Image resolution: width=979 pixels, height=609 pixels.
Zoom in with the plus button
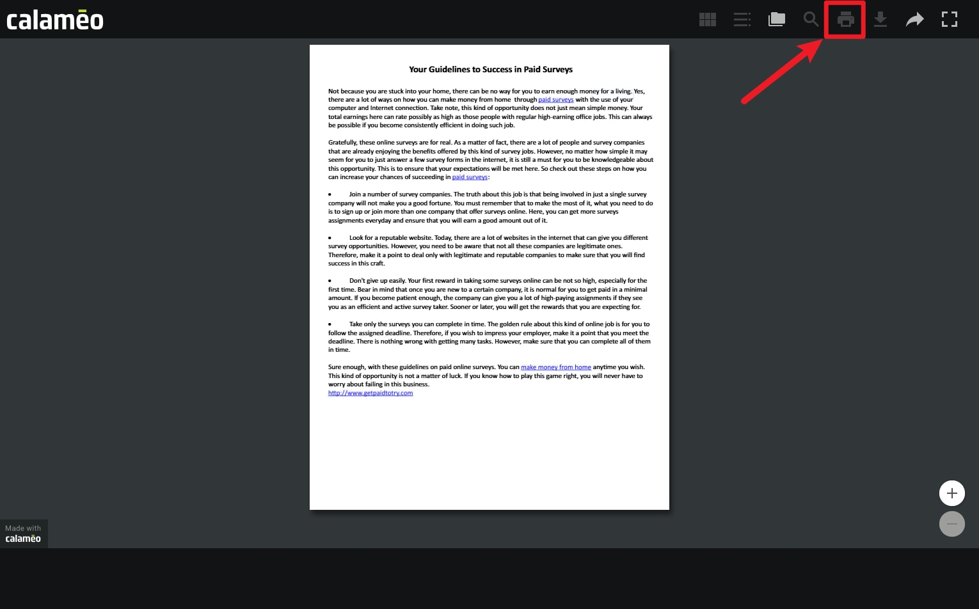(x=951, y=493)
